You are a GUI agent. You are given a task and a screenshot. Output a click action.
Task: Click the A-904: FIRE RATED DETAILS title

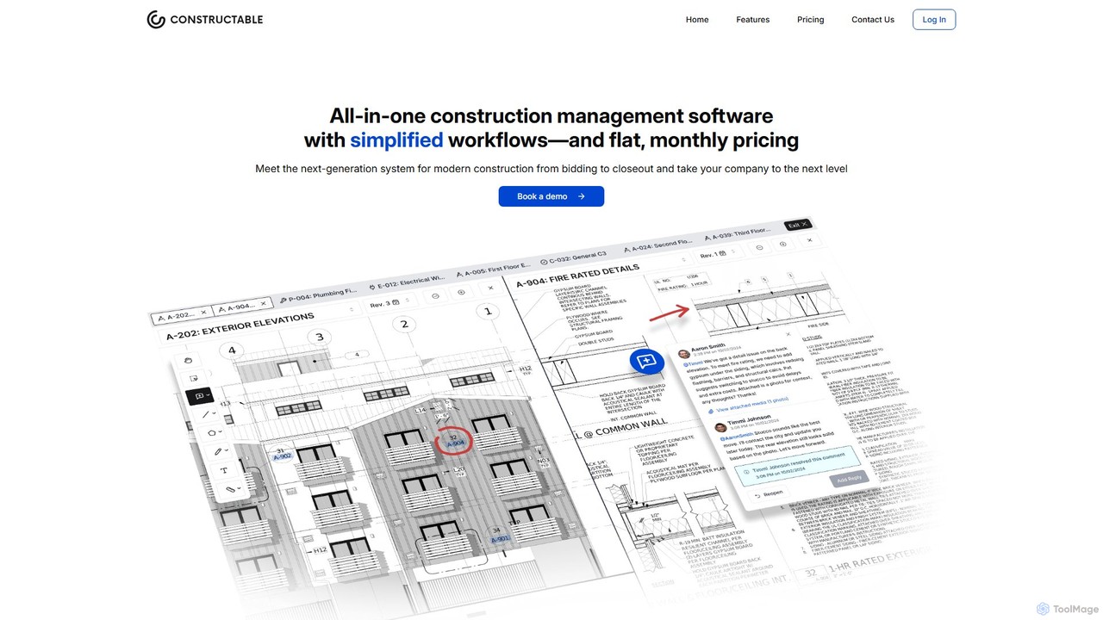(x=577, y=276)
